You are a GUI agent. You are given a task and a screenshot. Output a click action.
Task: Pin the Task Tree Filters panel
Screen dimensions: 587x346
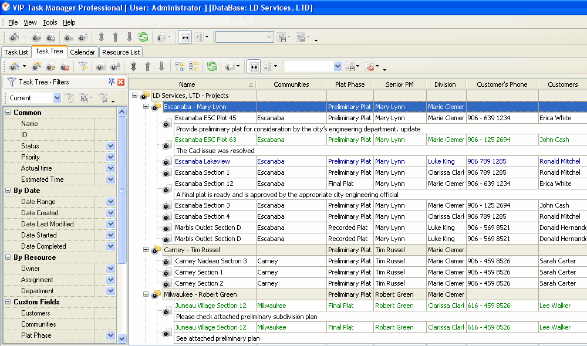112,82
